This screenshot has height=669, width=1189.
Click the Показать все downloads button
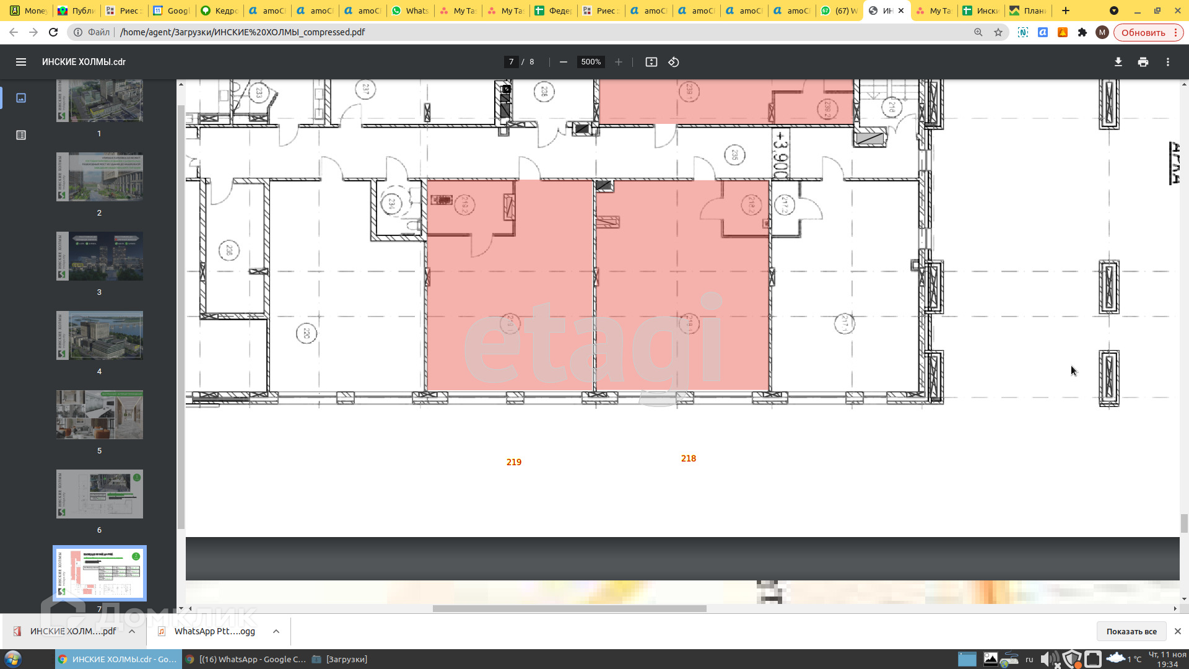(1131, 631)
